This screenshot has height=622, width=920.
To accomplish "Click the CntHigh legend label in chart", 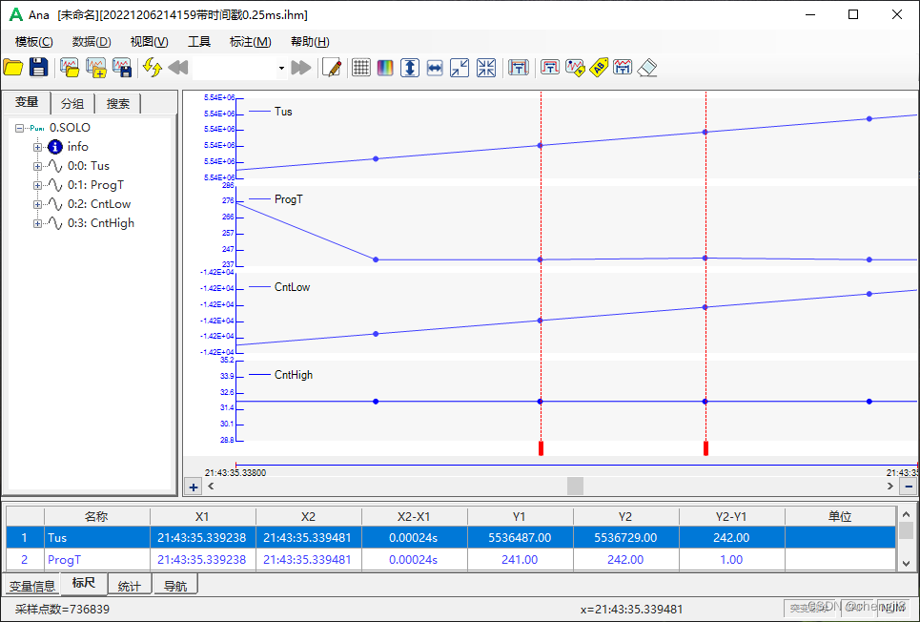I will (294, 375).
